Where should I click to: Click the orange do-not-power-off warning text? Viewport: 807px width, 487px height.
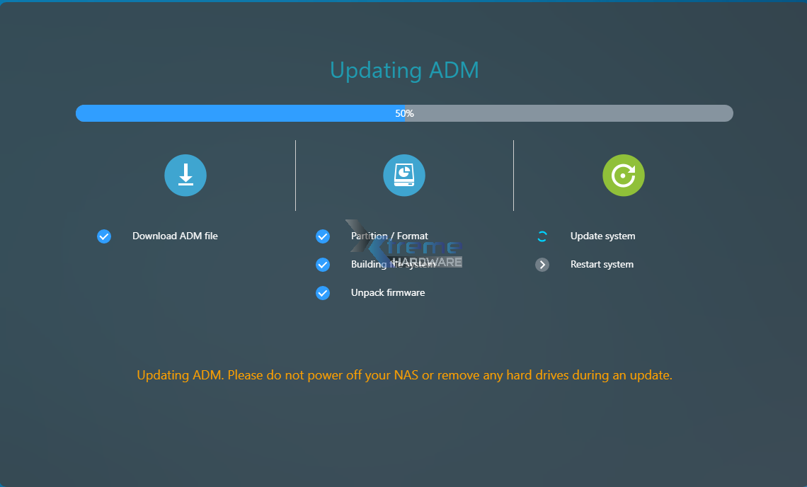pos(404,374)
